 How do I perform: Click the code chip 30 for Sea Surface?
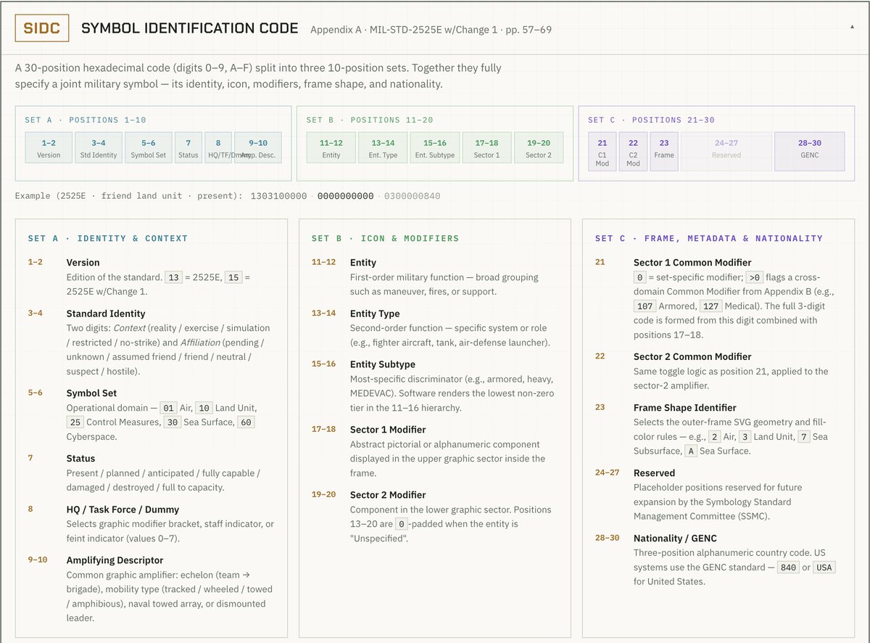tap(172, 422)
